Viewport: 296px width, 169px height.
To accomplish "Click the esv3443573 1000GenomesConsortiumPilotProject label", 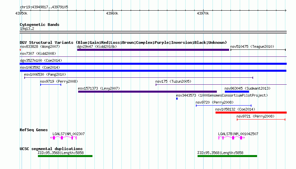I will (222, 95).
